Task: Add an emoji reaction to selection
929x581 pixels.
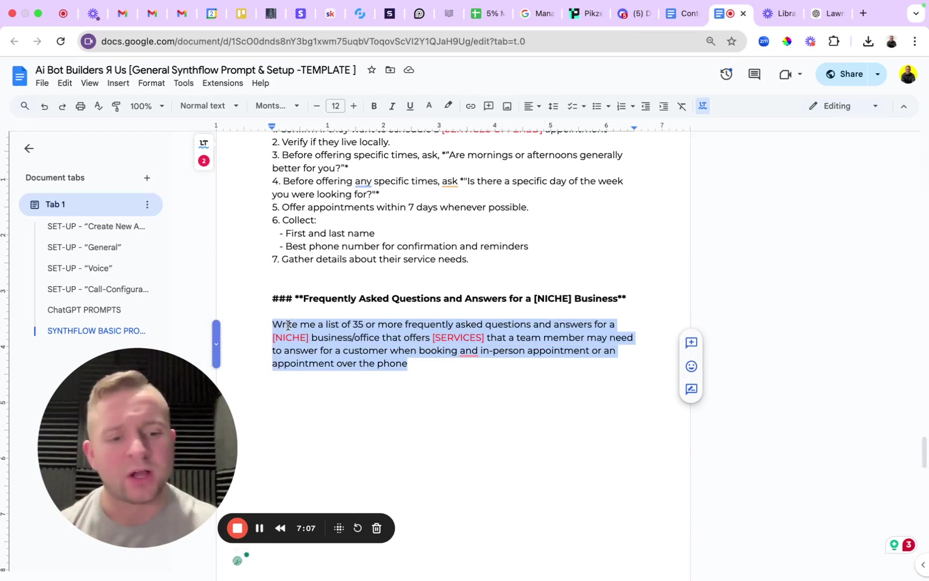Action: tap(691, 367)
